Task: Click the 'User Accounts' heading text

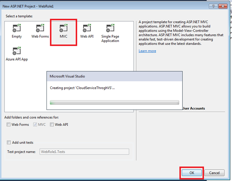Action: (x=194, y=108)
